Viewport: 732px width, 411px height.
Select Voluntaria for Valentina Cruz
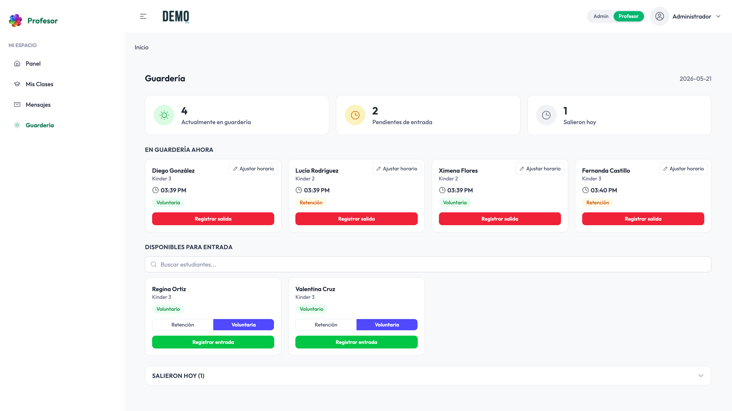click(x=387, y=325)
